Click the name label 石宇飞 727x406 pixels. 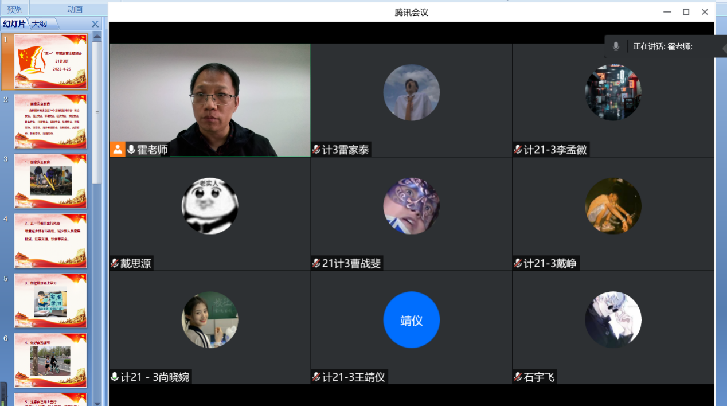pyautogui.click(x=540, y=377)
